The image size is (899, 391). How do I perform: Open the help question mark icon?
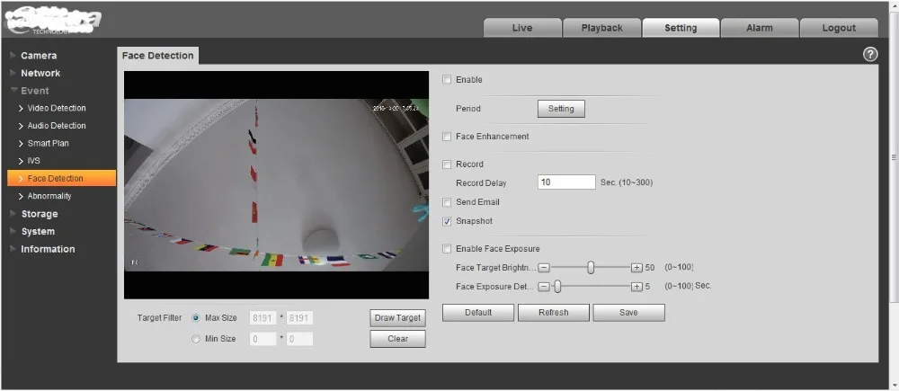coord(869,55)
